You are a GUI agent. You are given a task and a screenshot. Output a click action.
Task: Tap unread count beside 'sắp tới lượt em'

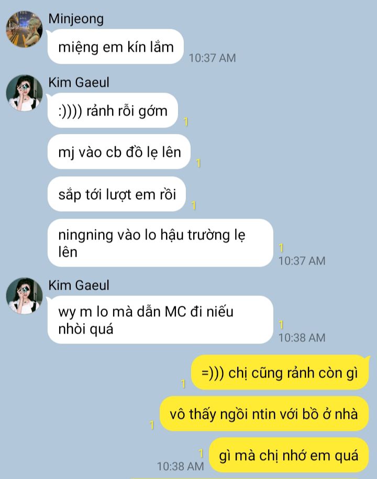194,206
